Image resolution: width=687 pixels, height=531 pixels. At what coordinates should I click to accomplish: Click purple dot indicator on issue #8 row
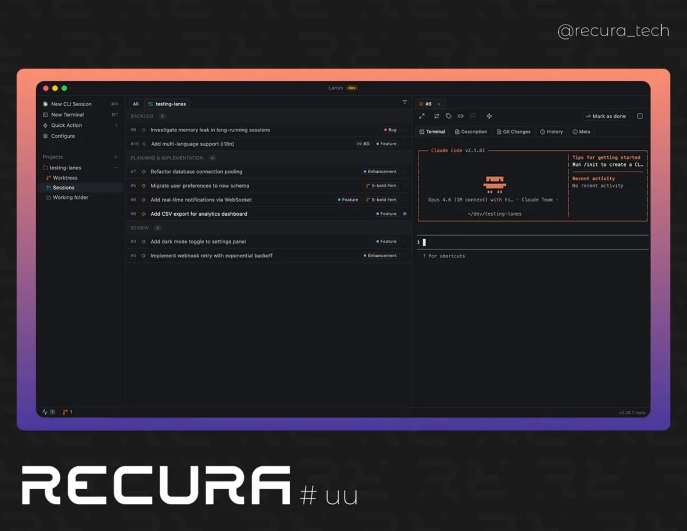coord(405,214)
